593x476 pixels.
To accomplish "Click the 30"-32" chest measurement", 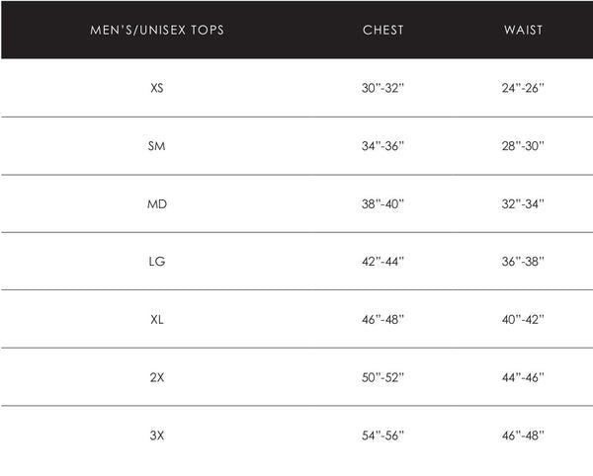I will point(383,88).
